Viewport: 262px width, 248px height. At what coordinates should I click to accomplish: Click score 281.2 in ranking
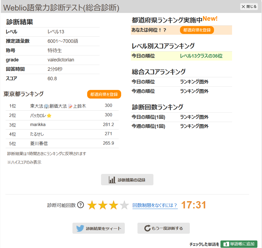(x=108, y=124)
